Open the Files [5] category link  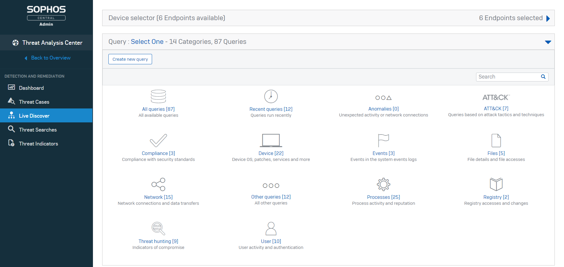click(x=496, y=153)
